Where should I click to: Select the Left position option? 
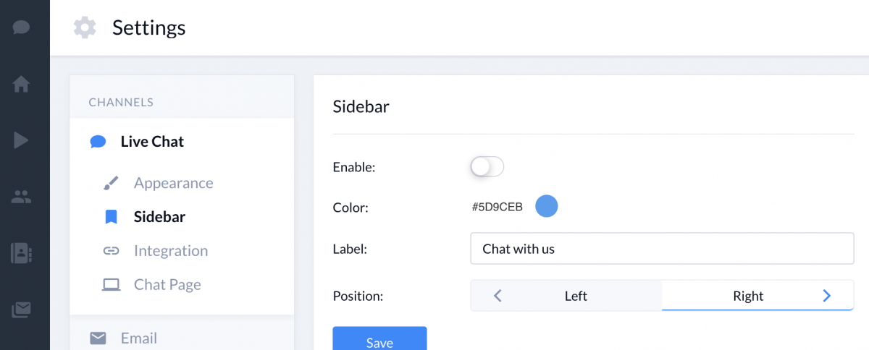[x=576, y=296]
